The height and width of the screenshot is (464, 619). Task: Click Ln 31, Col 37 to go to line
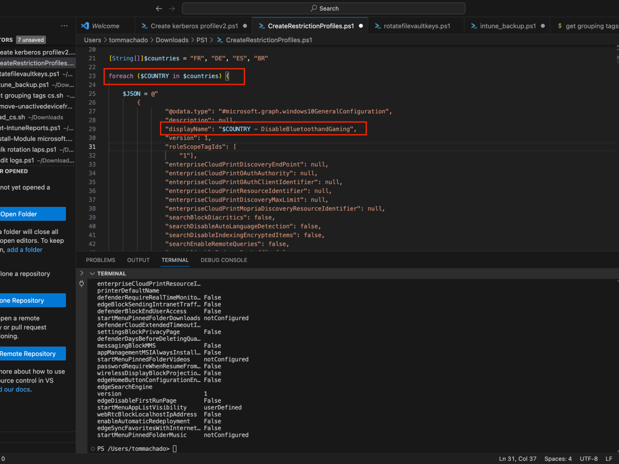point(517,458)
